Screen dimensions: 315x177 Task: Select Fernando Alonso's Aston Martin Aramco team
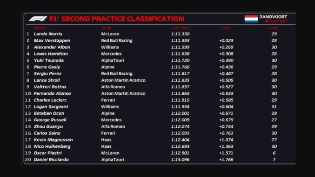coord(123,93)
